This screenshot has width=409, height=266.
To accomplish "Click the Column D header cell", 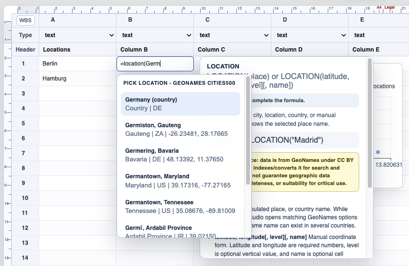I will (309, 50).
